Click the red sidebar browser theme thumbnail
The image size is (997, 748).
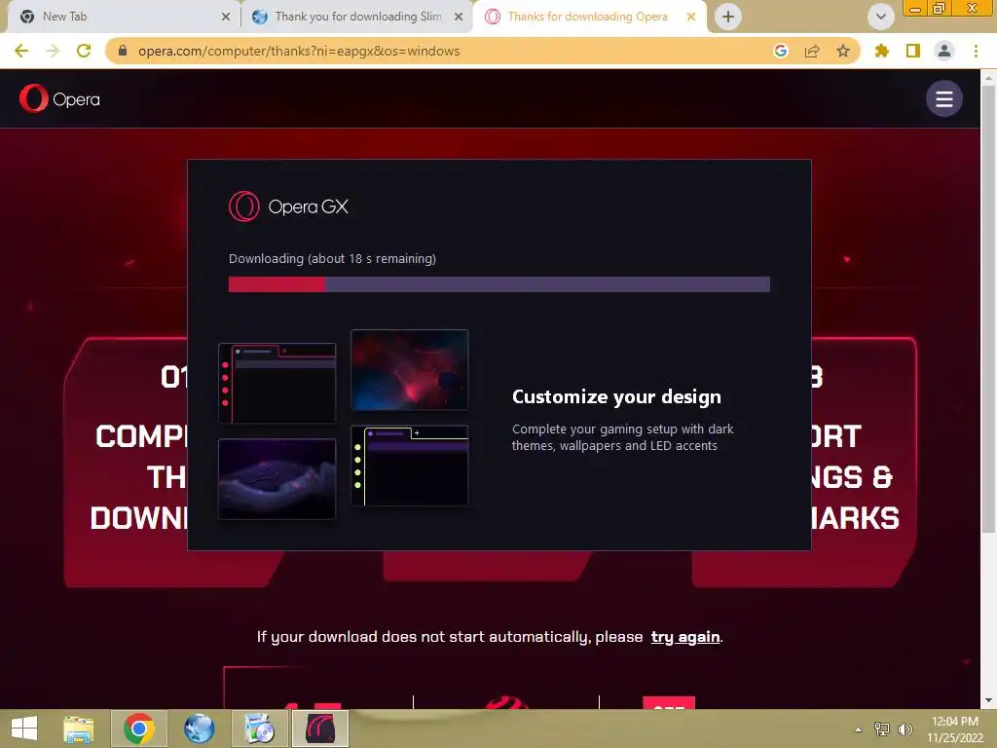click(x=277, y=384)
